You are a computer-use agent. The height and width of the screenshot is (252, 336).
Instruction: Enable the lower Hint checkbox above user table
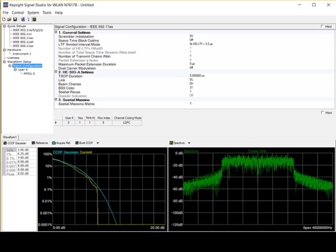coord(323,113)
